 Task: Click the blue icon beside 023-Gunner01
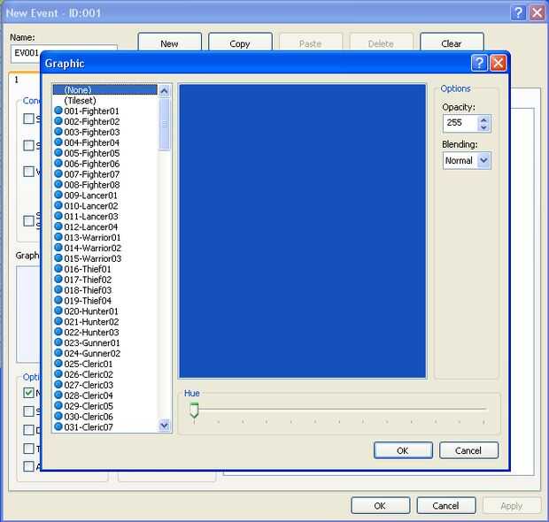58,342
